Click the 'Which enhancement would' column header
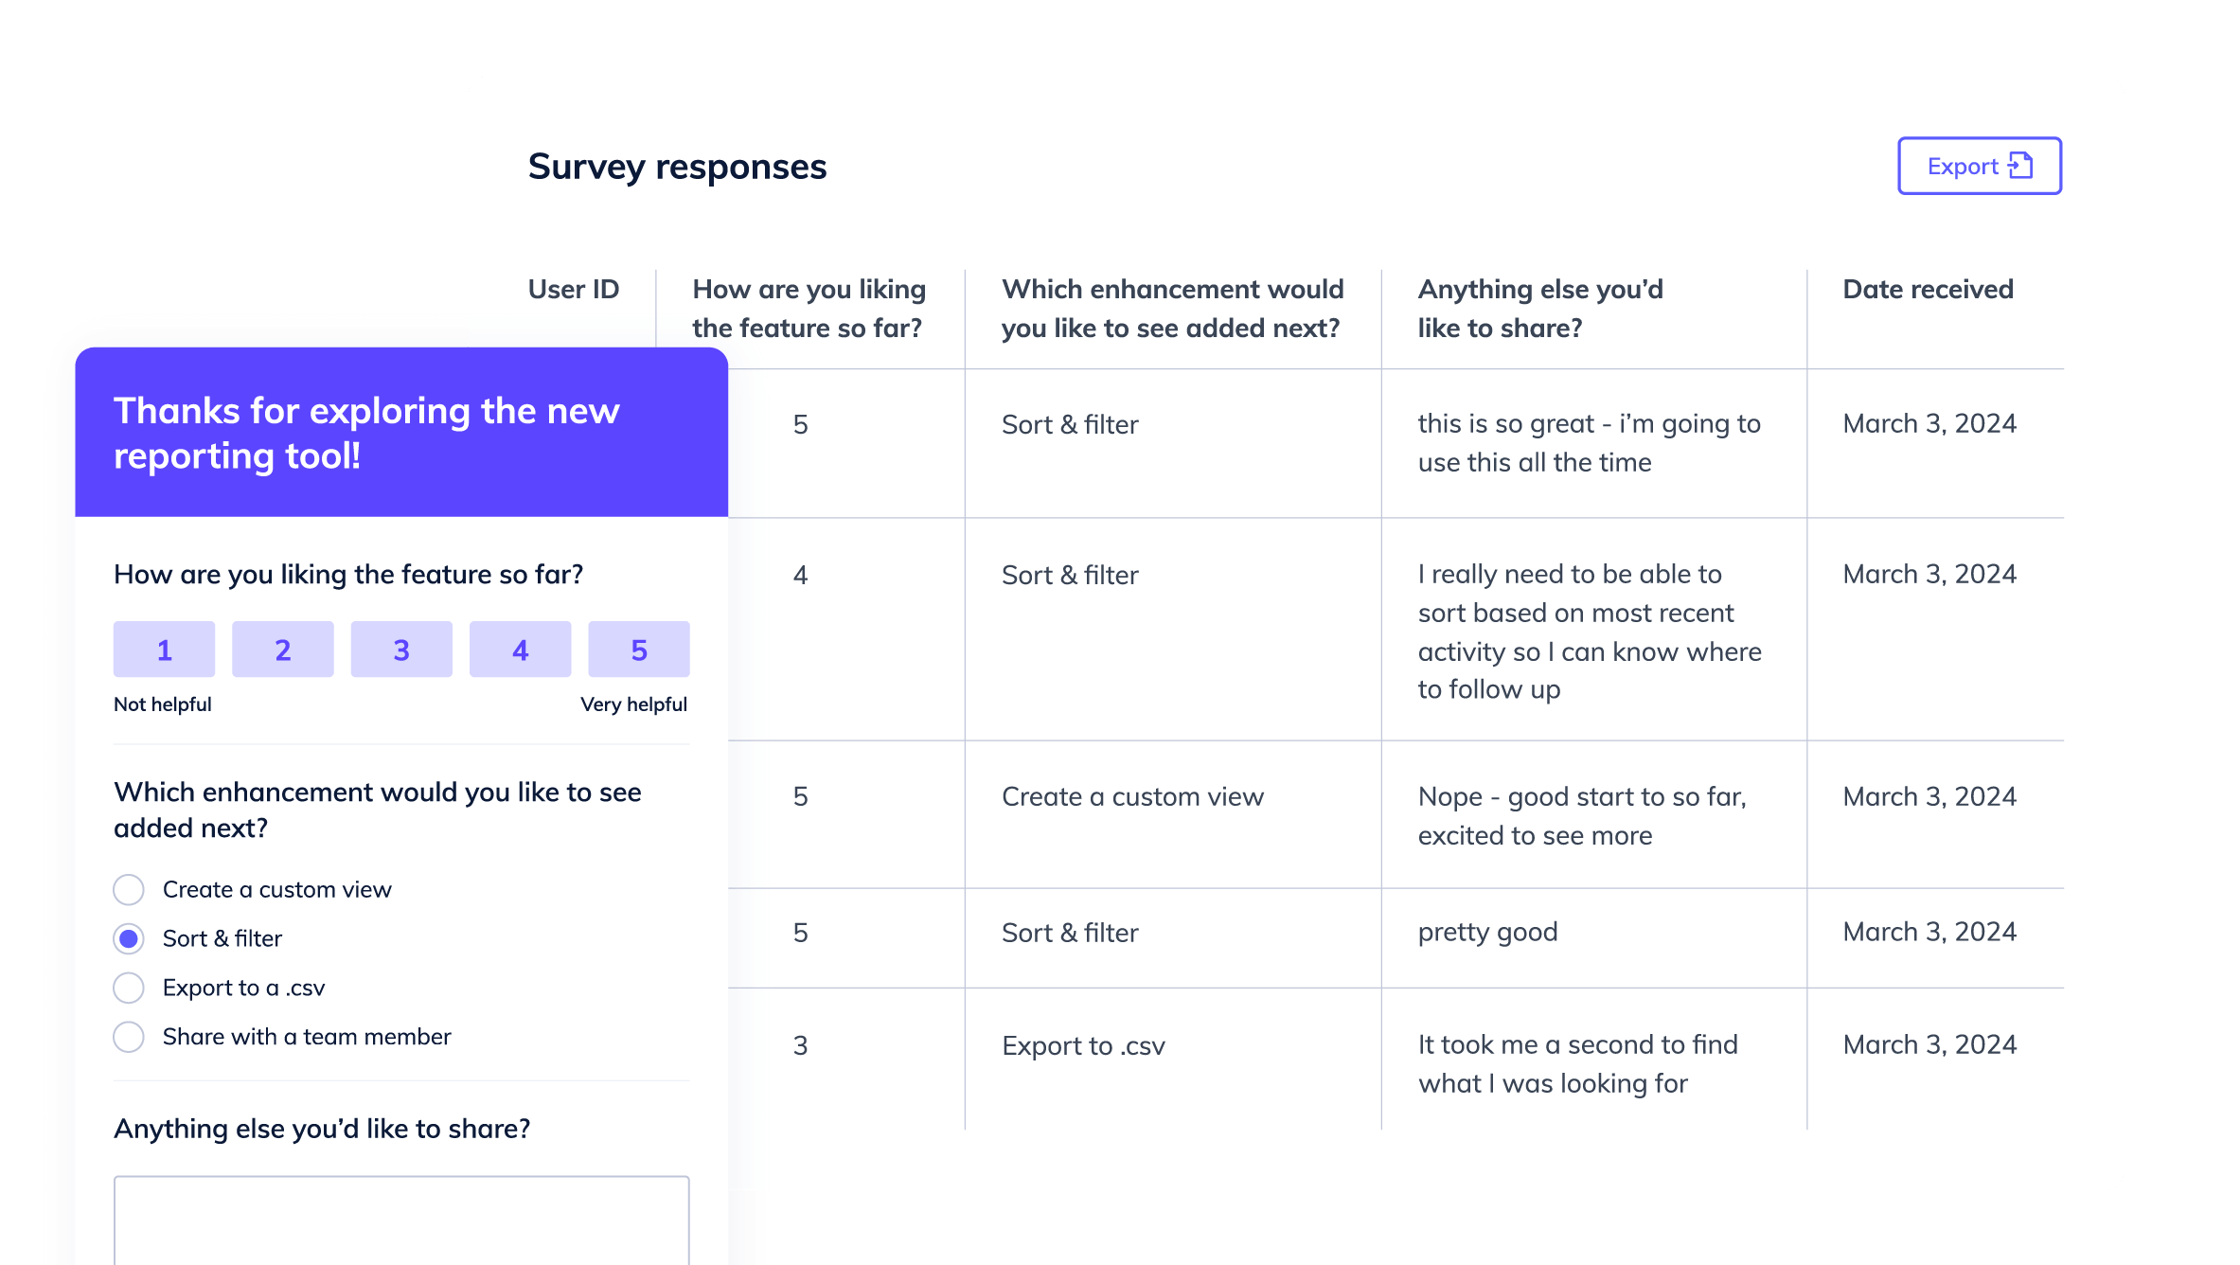Screen dimensions: 2240x1265 (1172, 309)
